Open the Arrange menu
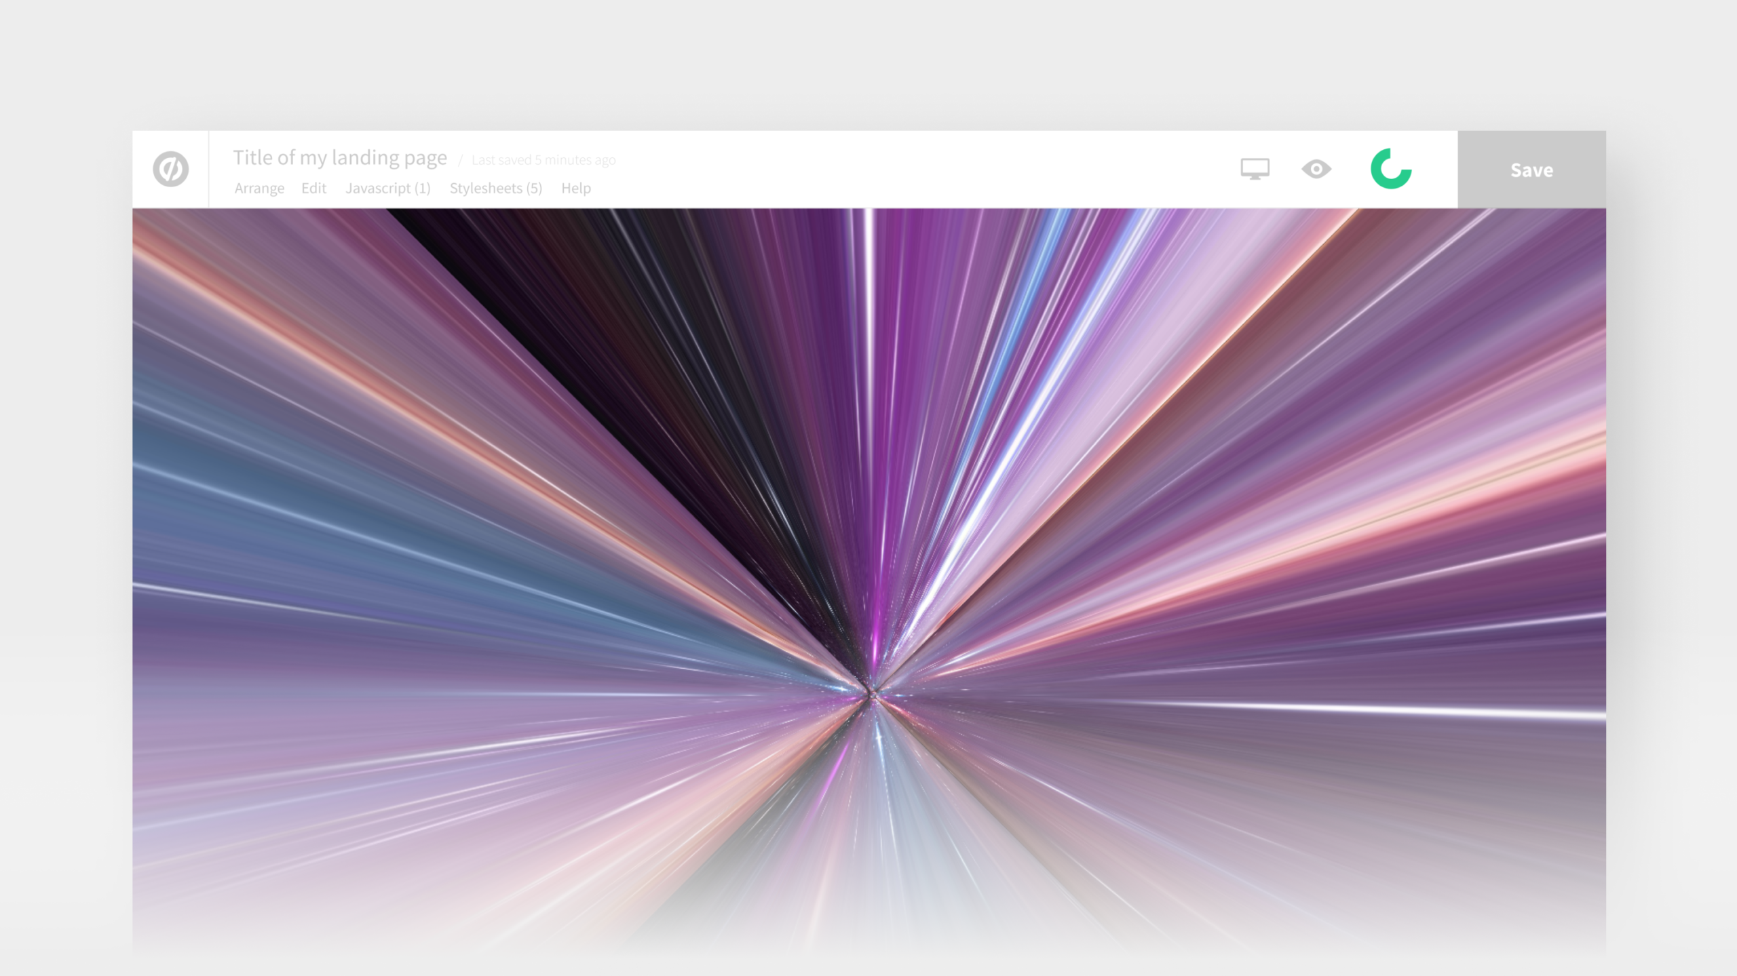Image resolution: width=1737 pixels, height=976 pixels. (x=259, y=188)
